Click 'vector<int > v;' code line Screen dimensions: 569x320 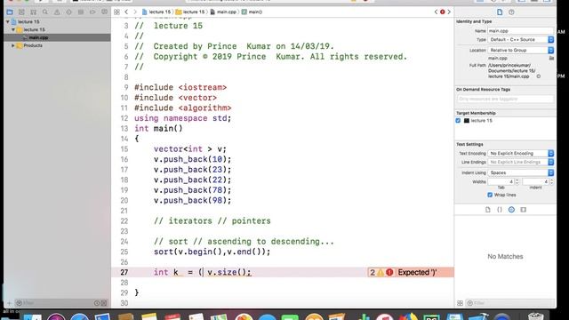tap(189, 149)
